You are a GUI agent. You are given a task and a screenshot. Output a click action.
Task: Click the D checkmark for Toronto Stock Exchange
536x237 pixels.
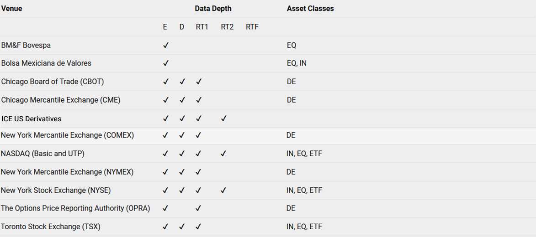(182, 227)
